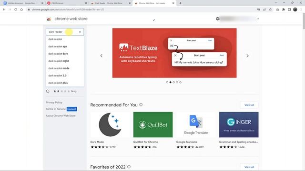The width and height of the screenshot is (305, 171).
Task: Jump to the fourth carousel slide dot
Action: coord(177,82)
